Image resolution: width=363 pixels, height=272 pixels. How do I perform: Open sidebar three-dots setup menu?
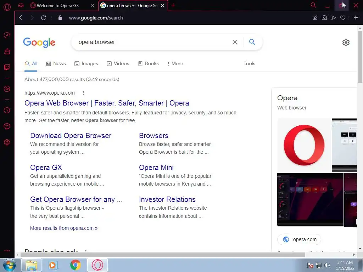pos(7,251)
